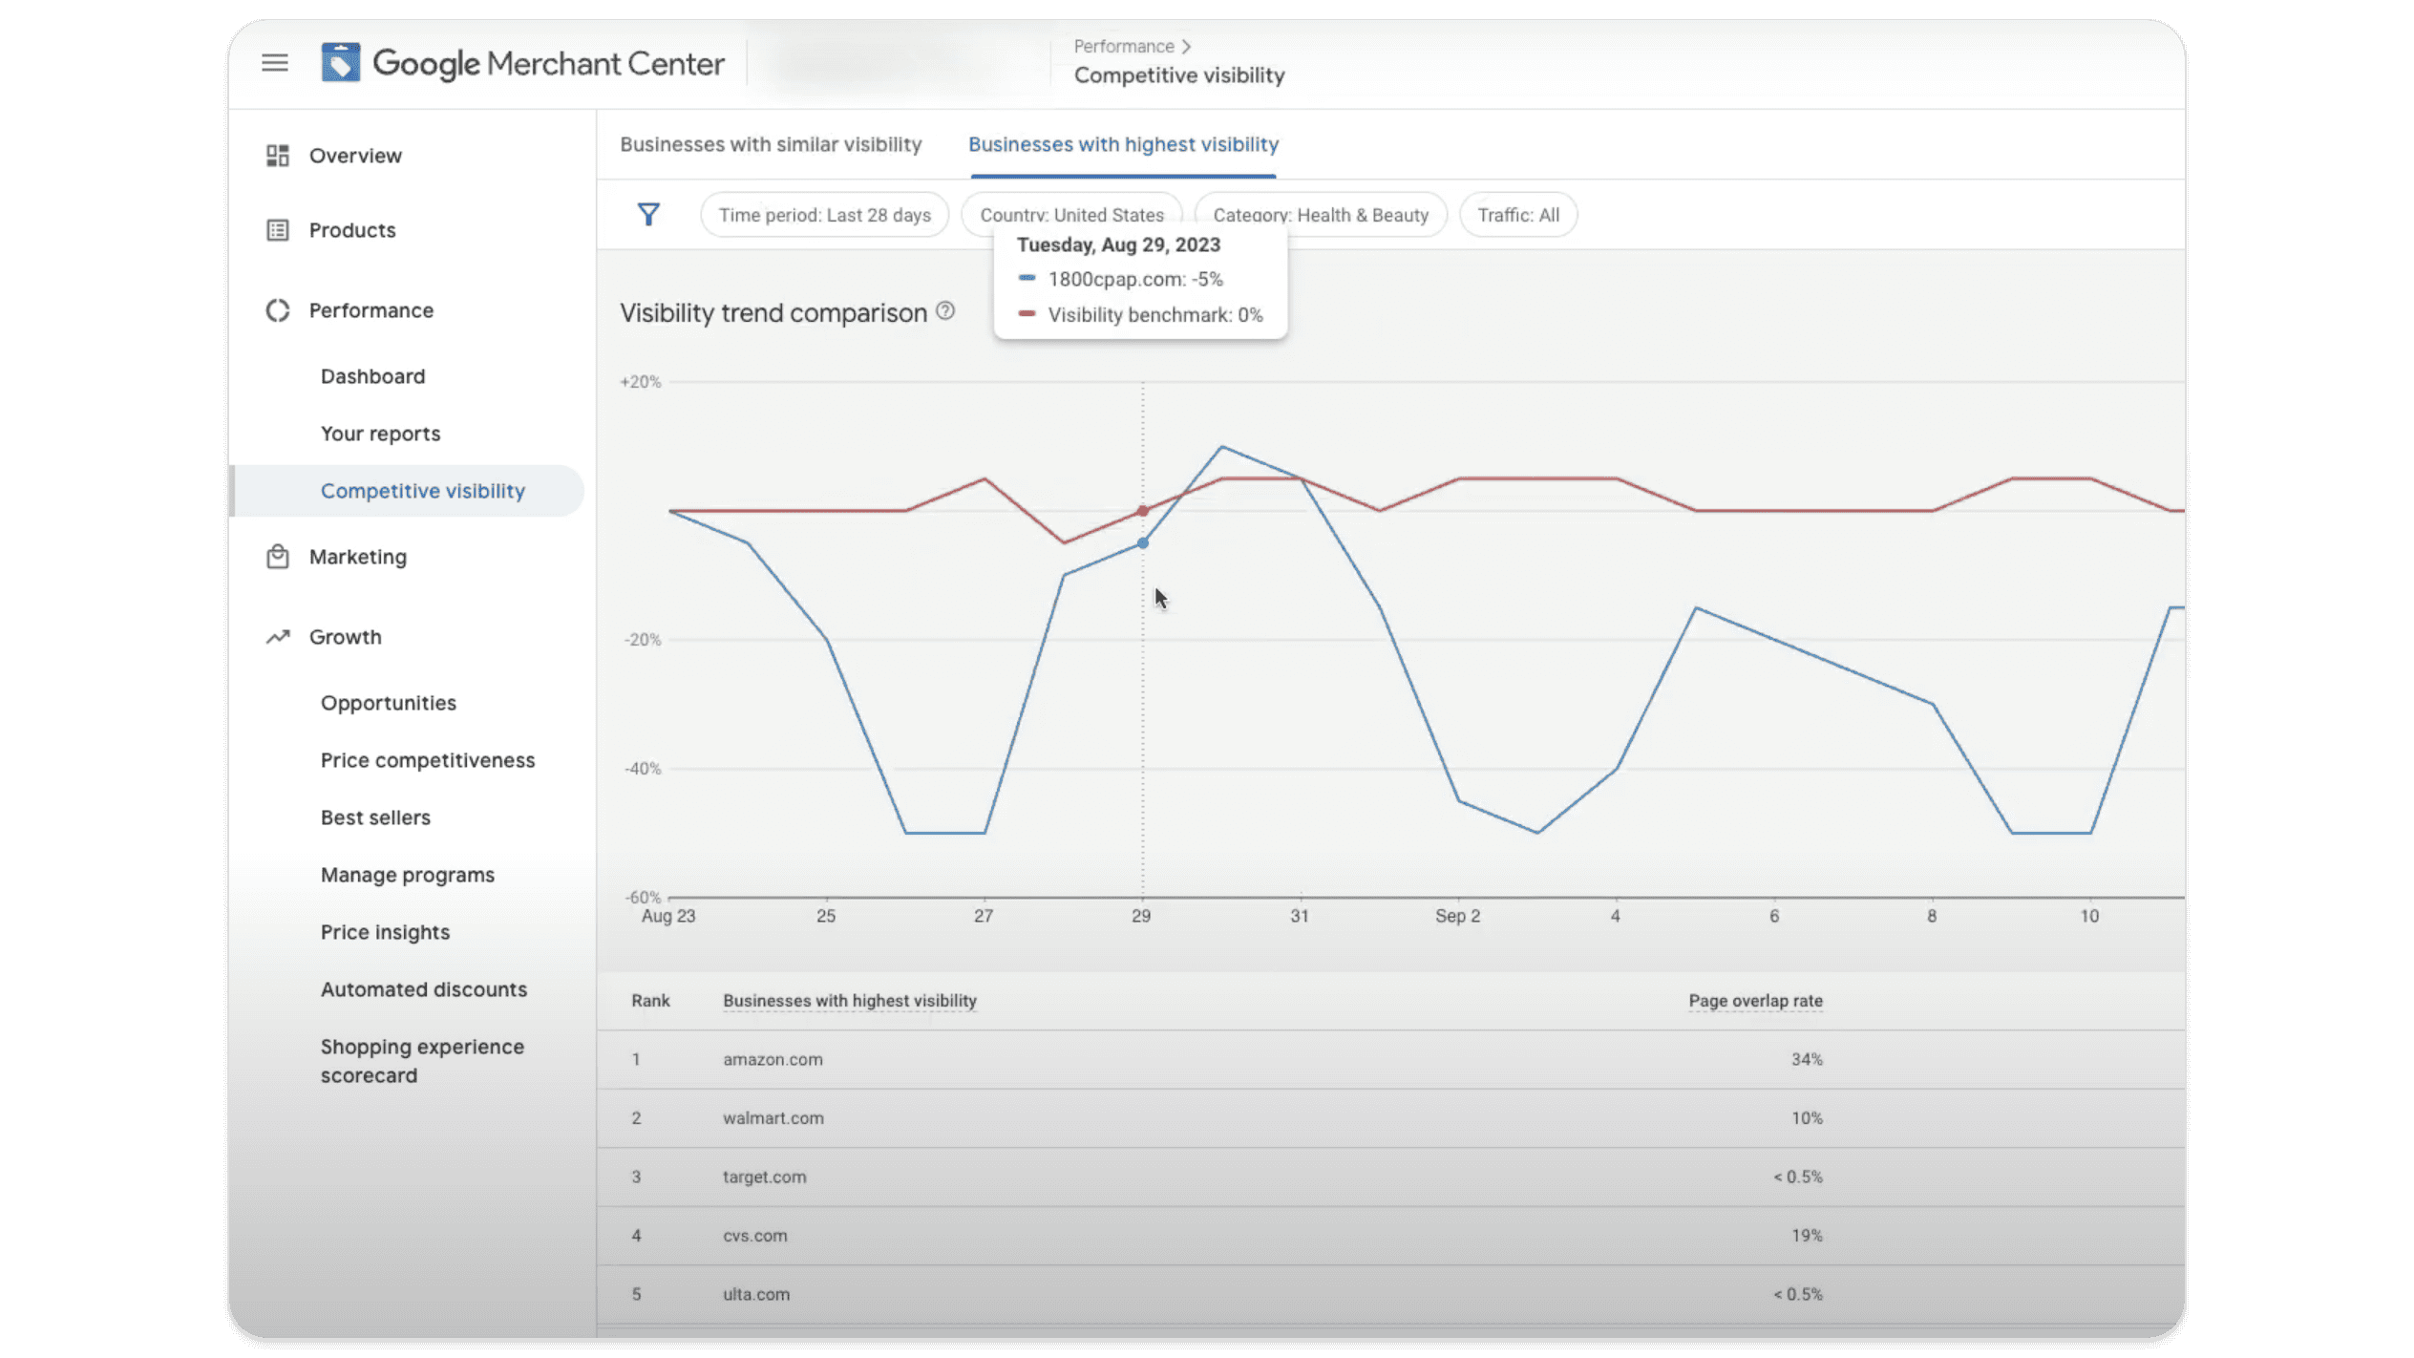This screenshot has width=2414, height=1358.
Task: Expand the Time period filter dropdown
Action: pos(826,214)
